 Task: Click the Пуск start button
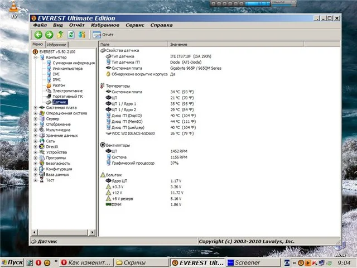[12, 262]
